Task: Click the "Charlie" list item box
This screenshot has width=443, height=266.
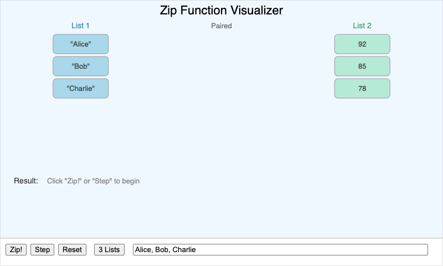Action: 81,89
